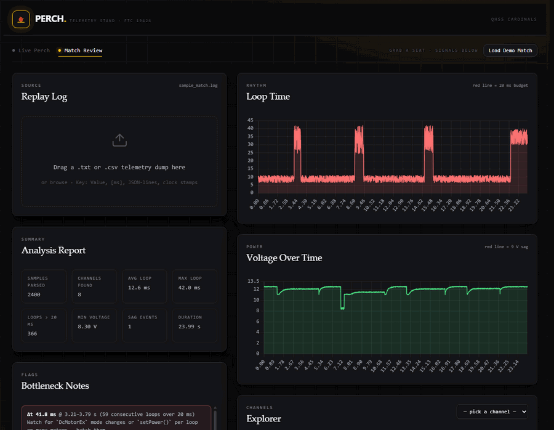554x430 pixels.
Task: Click the PERCH. brand title
Action: pos(50,18)
